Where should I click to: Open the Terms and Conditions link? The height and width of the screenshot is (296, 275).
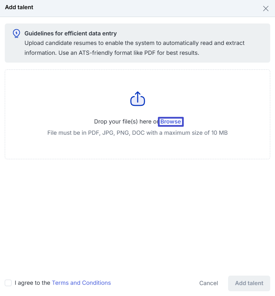pyautogui.click(x=81, y=283)
